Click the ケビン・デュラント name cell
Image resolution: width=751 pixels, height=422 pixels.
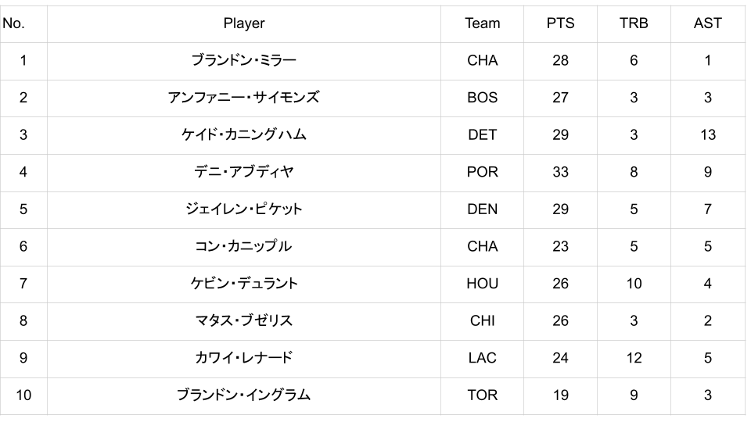pyautogui.click(x=244, y=284)
